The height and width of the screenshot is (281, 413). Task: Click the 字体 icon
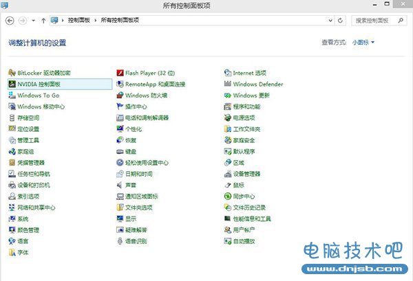pos(12,252)
